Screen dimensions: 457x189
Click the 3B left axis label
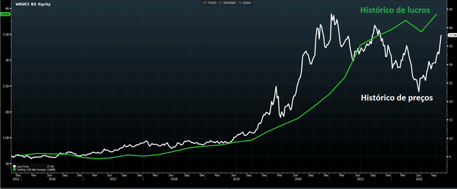(7, 60)
